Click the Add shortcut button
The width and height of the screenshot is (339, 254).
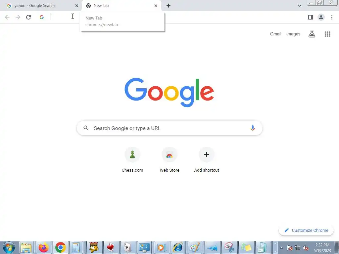click(207, 160)
